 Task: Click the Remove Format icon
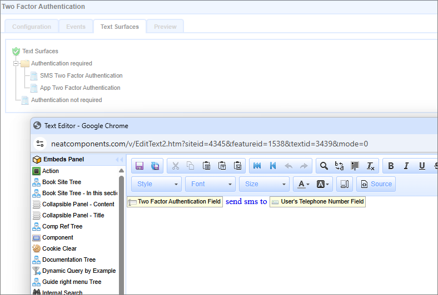pos(371,166)
